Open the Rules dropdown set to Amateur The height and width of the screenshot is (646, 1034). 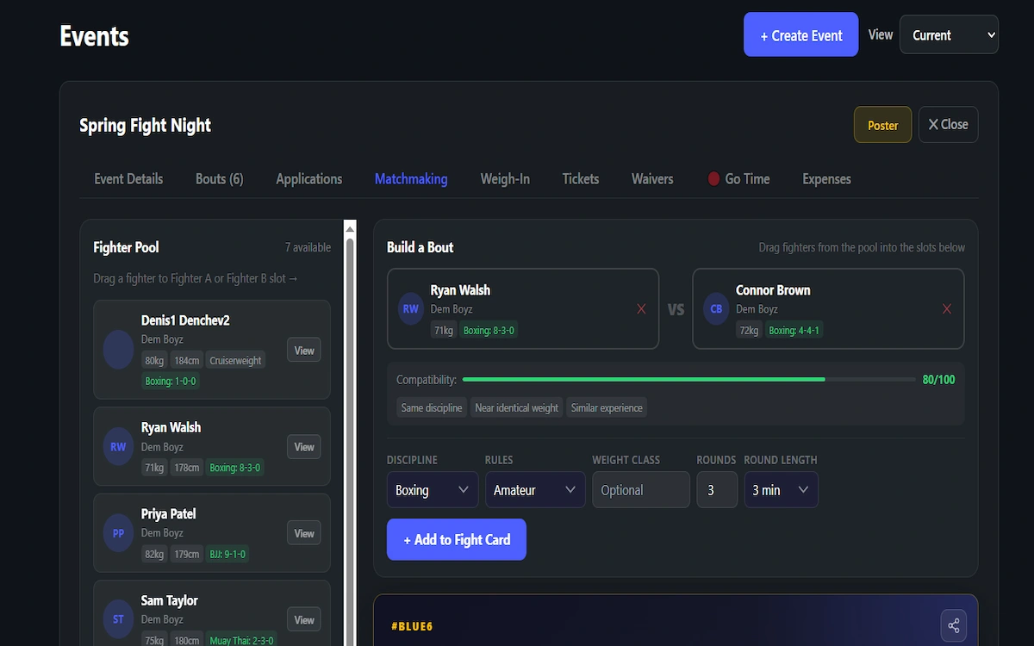point(535,490)
